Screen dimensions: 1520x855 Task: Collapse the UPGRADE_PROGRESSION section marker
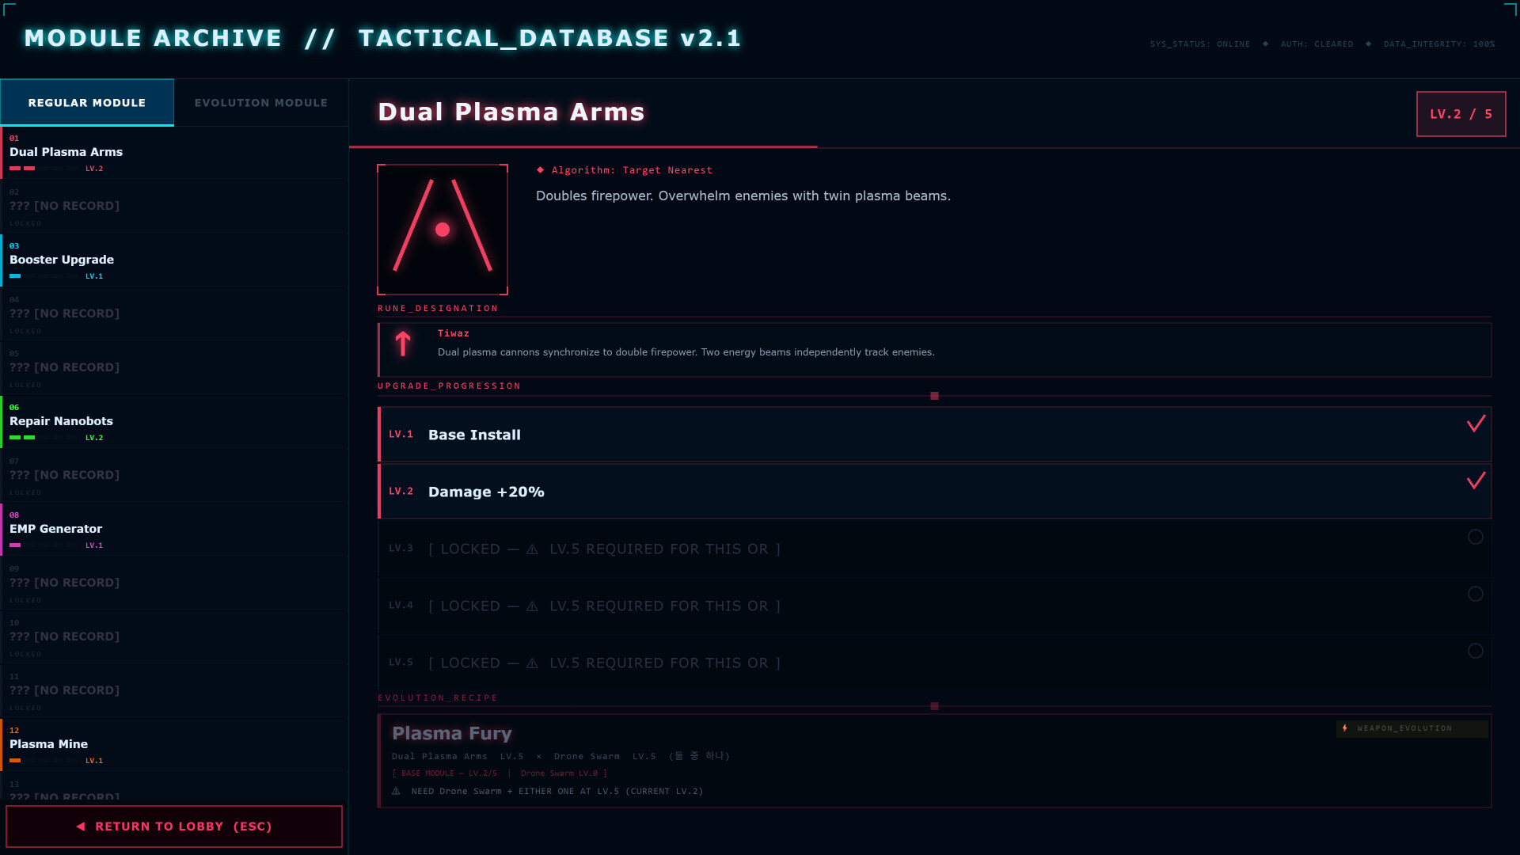[x=934, y=396]
